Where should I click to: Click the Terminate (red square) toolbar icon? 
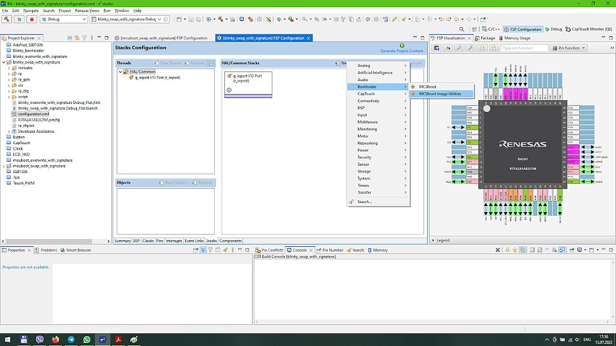[x=31, y=19]
